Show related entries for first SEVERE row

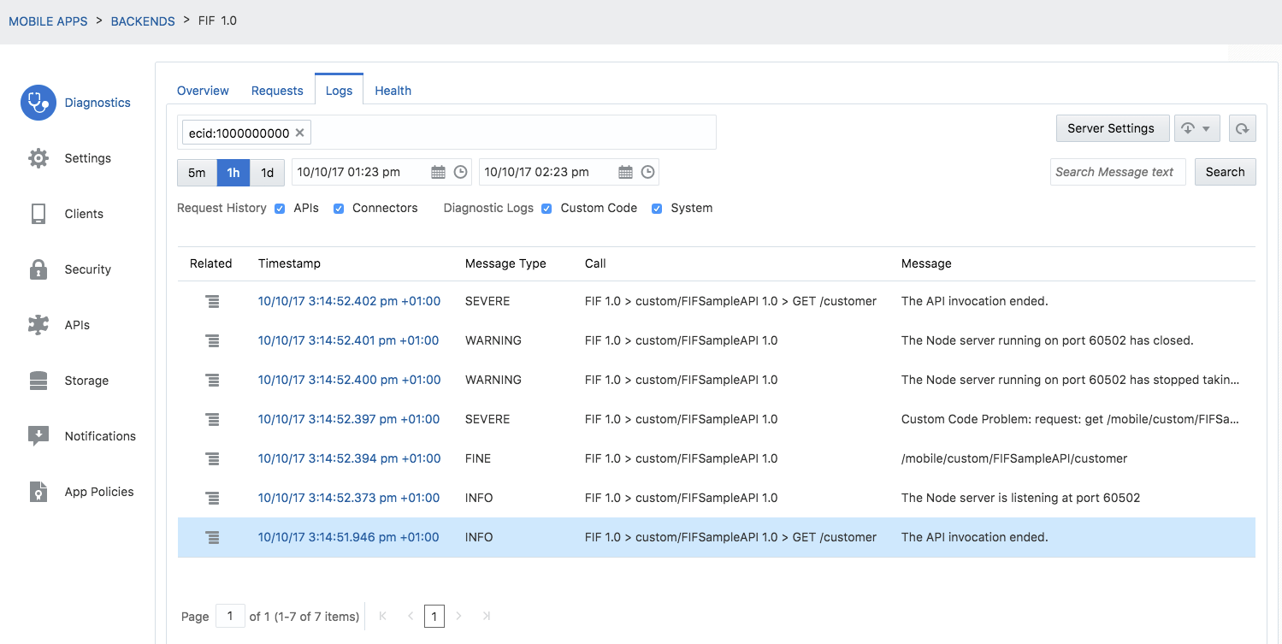(x=213, y=301)
